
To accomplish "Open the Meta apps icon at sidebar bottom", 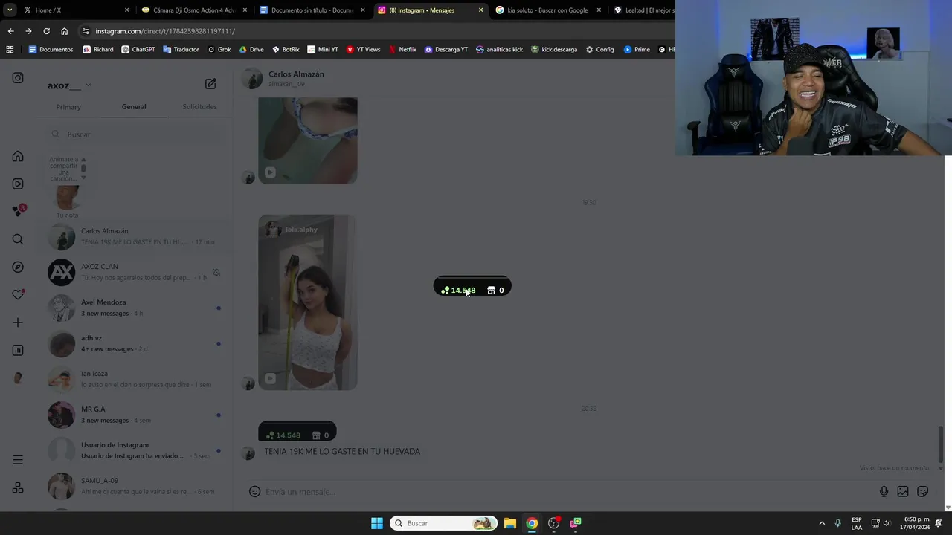I will coord(18,487).
